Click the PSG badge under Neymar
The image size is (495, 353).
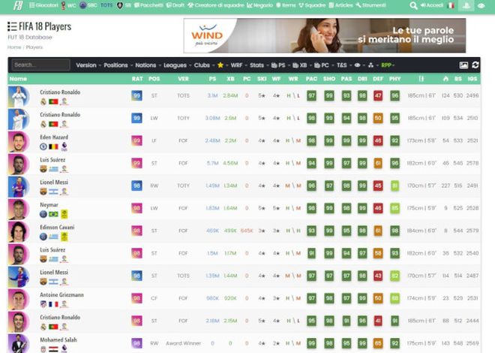(x=43, y=214)
